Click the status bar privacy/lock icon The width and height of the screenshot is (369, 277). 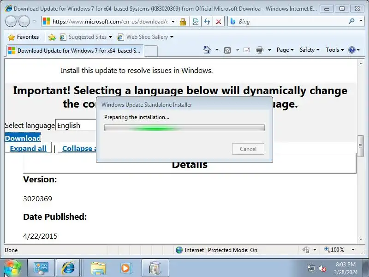pos(306,250)
